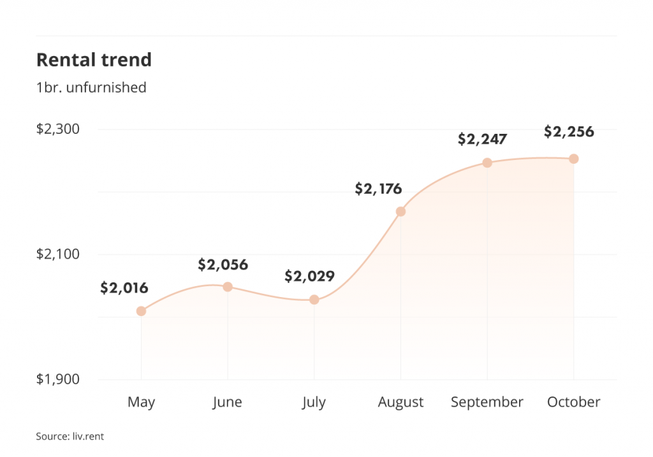Click the August x-axis label
This screenshot has height=457, width=653.
(x=400, y=402)
